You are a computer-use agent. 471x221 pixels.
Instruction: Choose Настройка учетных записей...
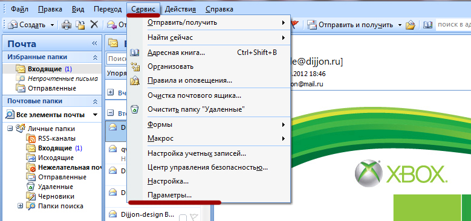209,153
